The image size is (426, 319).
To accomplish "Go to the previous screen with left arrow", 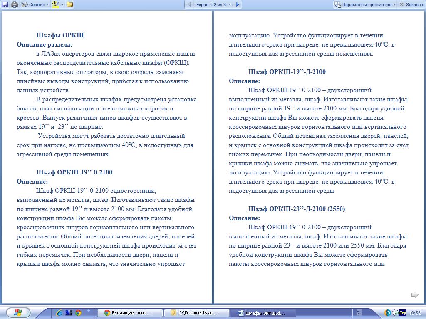I will tap(189, 4).
